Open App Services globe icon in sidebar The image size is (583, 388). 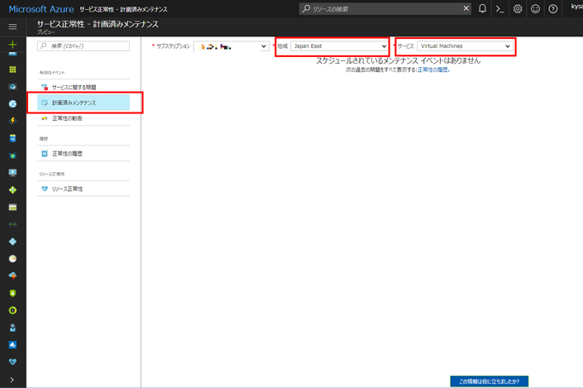pyautogui.click(x=12, y=103)
